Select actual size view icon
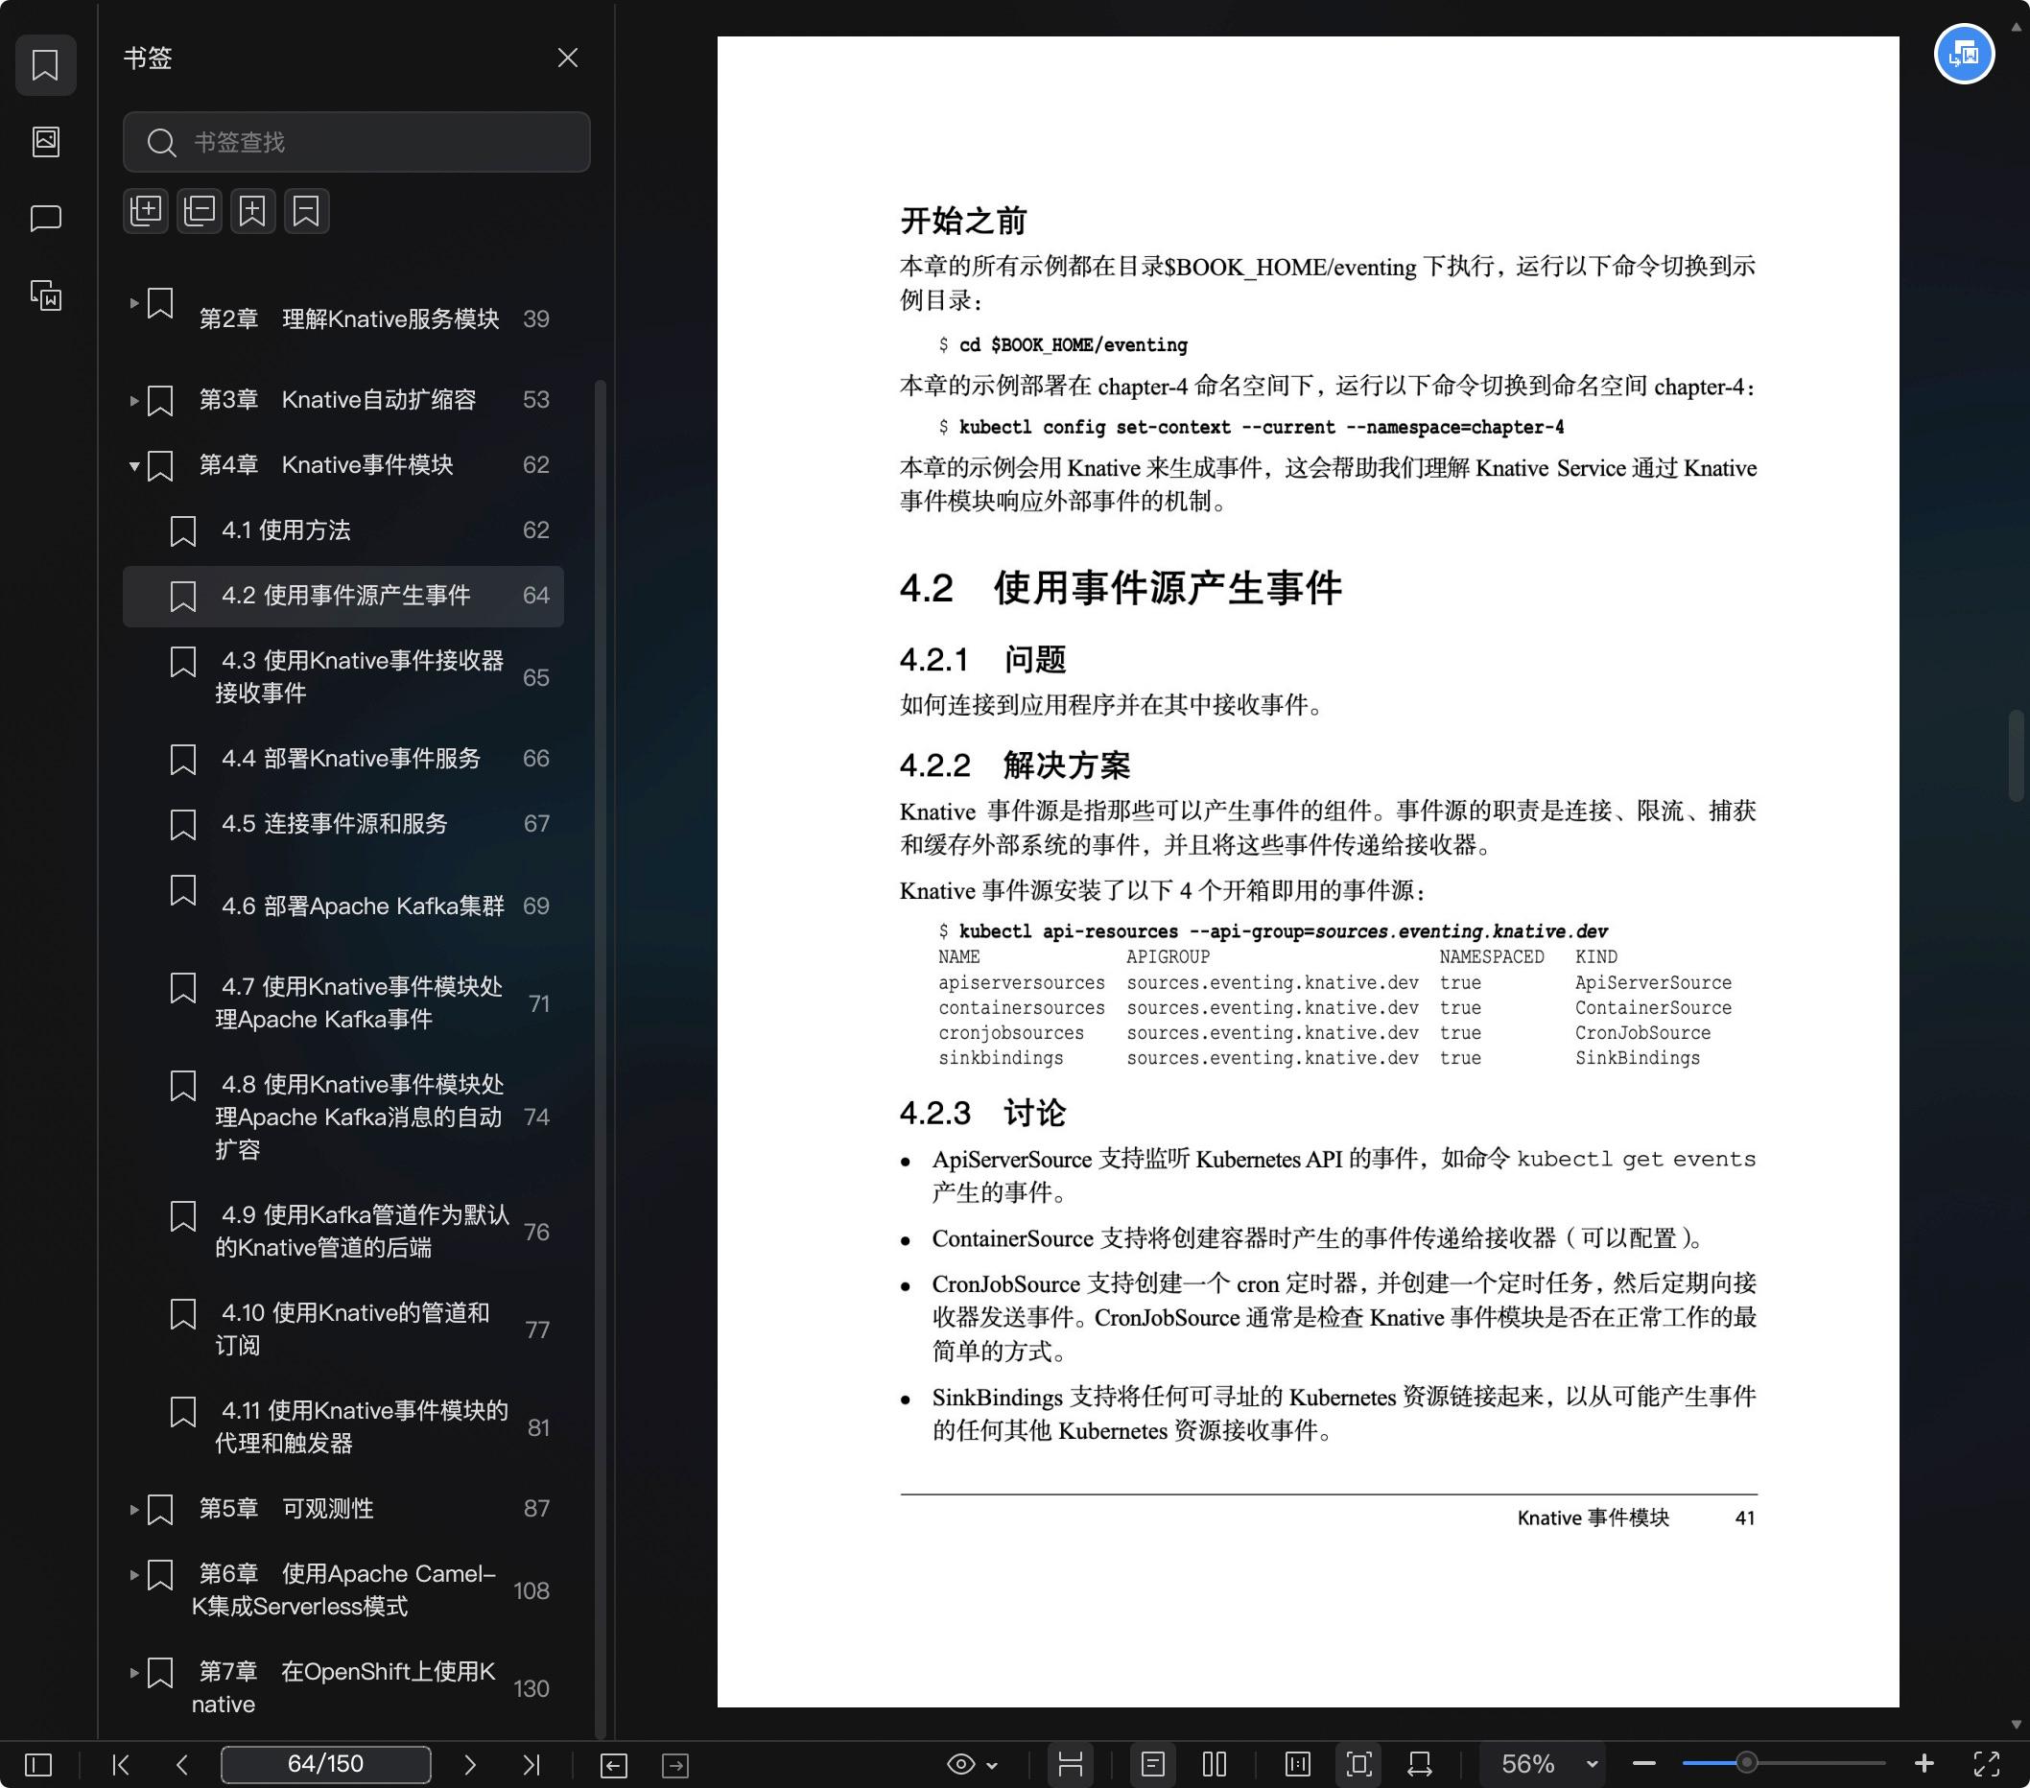 [1298, 1764]
